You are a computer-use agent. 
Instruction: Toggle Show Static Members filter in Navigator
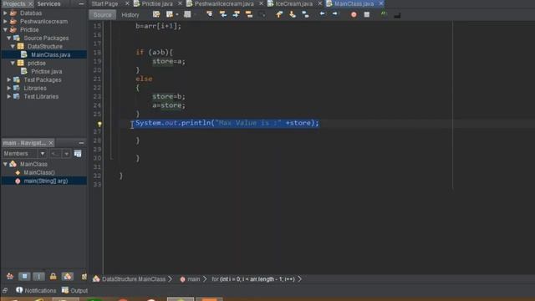[38, 277]
